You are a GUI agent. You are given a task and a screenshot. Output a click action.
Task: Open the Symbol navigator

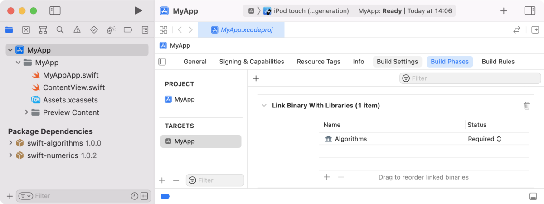point(43,30)
